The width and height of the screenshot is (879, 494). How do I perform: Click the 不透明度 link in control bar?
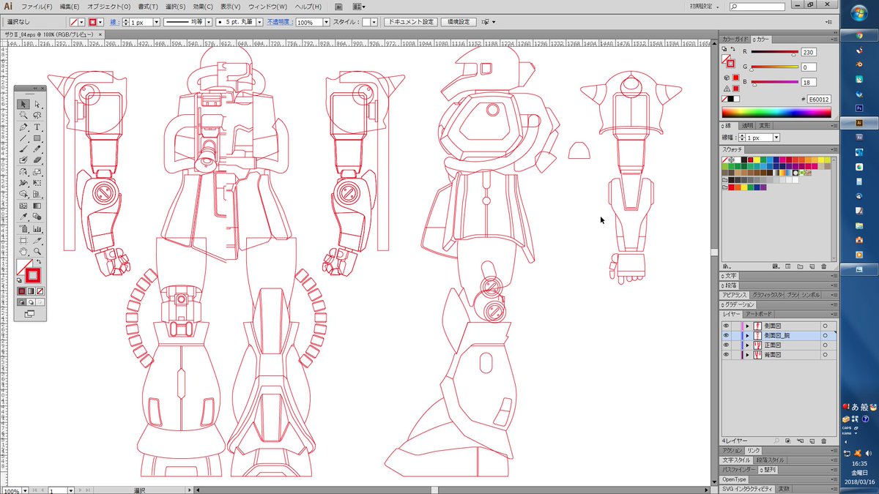pyautogui.click(x=278, y=22)
